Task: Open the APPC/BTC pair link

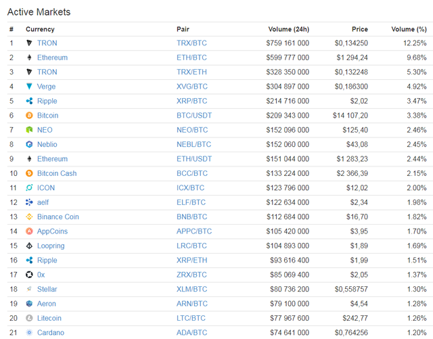Action: (x=194, y=231)
